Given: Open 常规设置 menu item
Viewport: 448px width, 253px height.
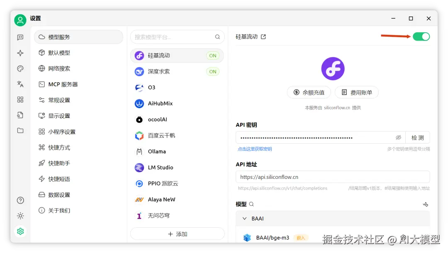Looking at the screenshot, I should 78,100.
